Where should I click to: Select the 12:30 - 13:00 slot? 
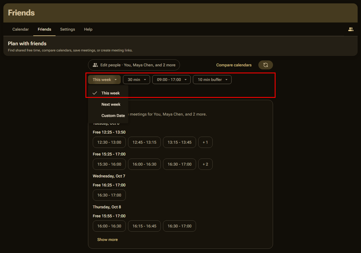[109, 142]
